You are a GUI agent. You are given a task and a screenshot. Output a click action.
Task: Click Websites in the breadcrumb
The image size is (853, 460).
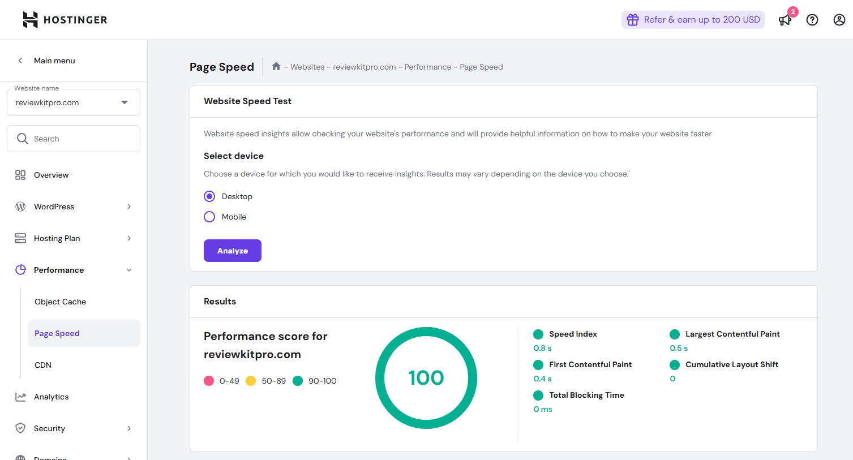click(x=307, y=67)
